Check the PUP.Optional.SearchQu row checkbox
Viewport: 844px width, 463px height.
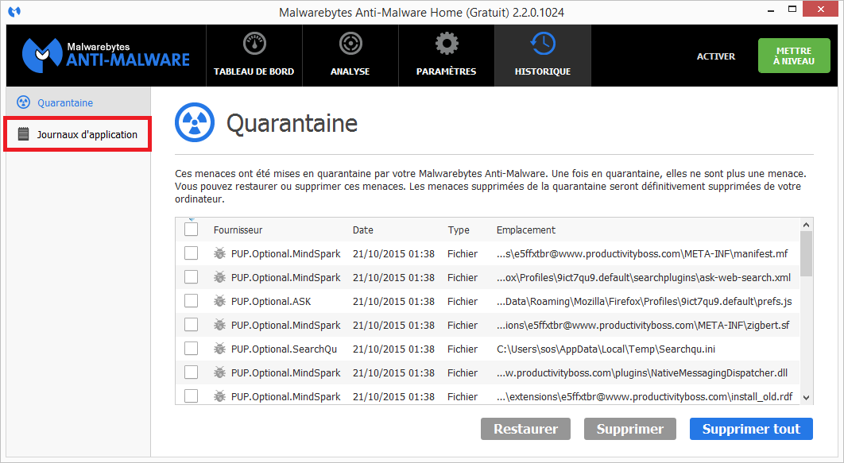[191, 349]
